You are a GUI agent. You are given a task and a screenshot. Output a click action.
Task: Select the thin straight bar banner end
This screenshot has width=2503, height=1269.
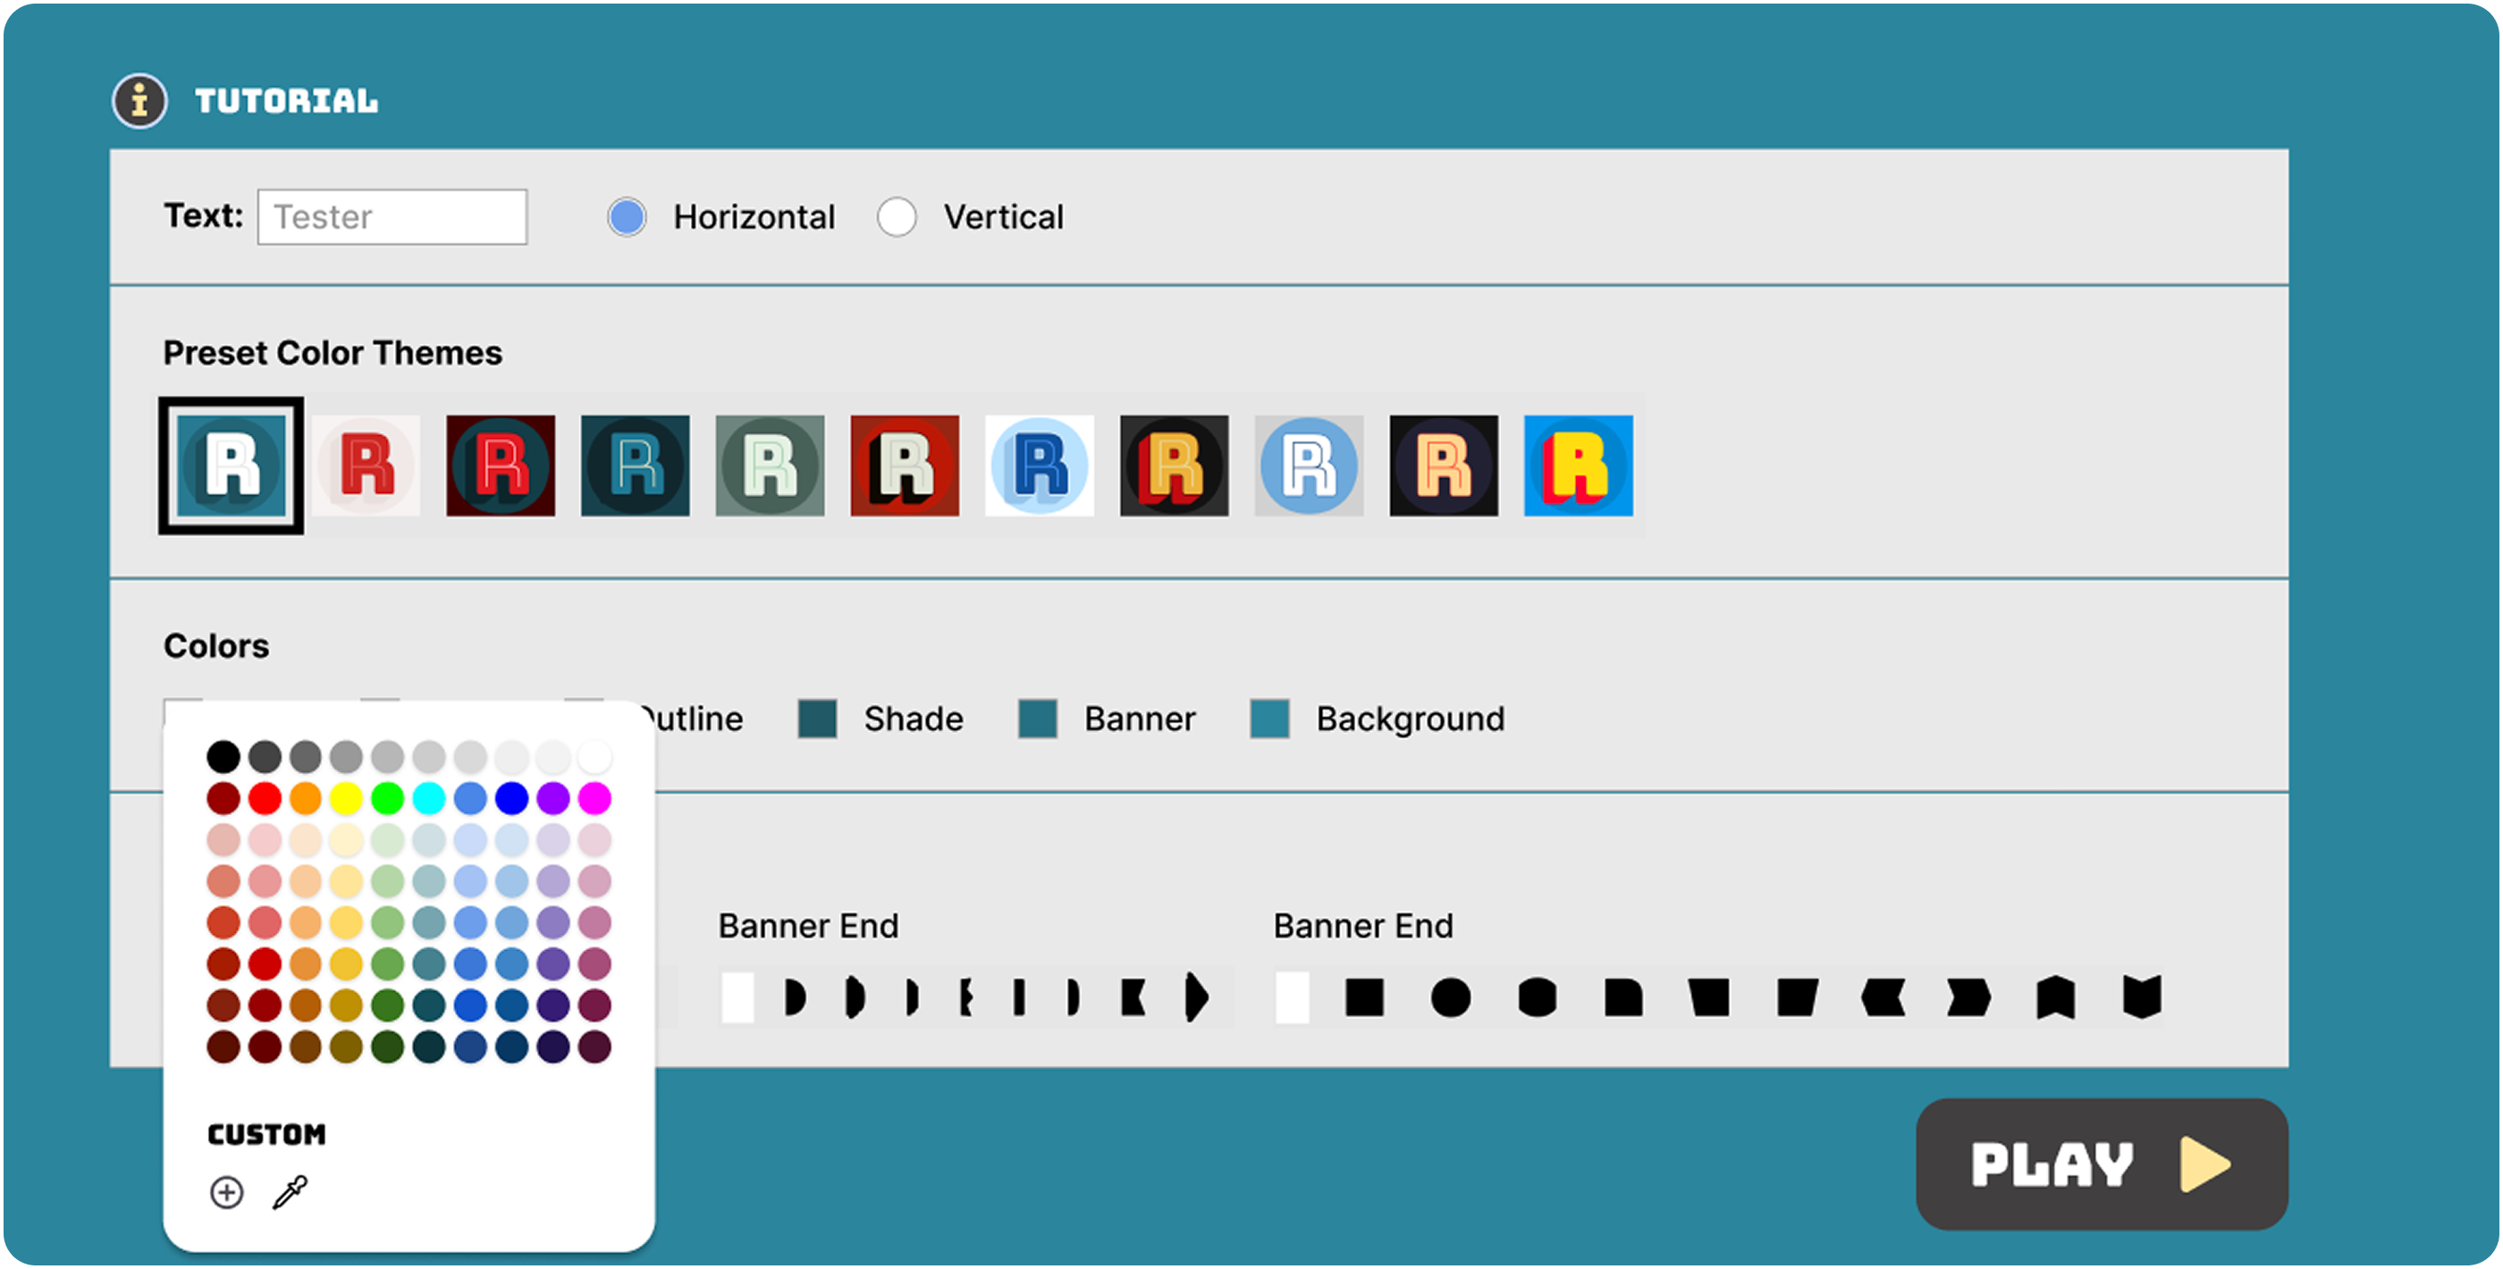pos(1018,998)
